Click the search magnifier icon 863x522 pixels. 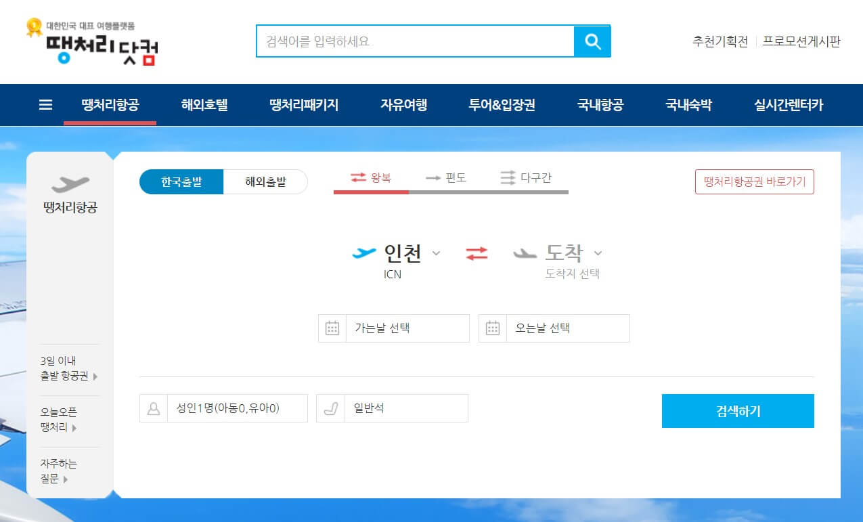tap(592, 41)
